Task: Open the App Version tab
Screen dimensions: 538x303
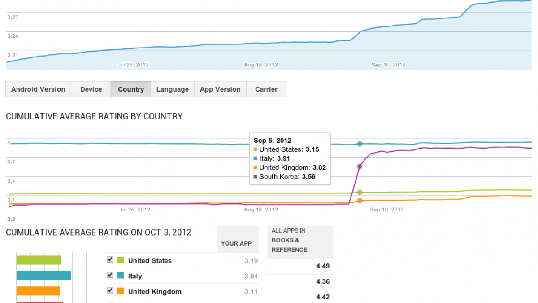Action: point(220,89)
